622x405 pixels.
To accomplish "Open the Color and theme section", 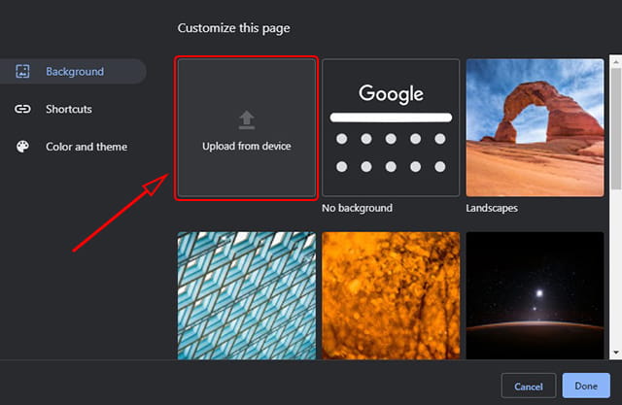I will pyautogui.click(x=86, y=148).
